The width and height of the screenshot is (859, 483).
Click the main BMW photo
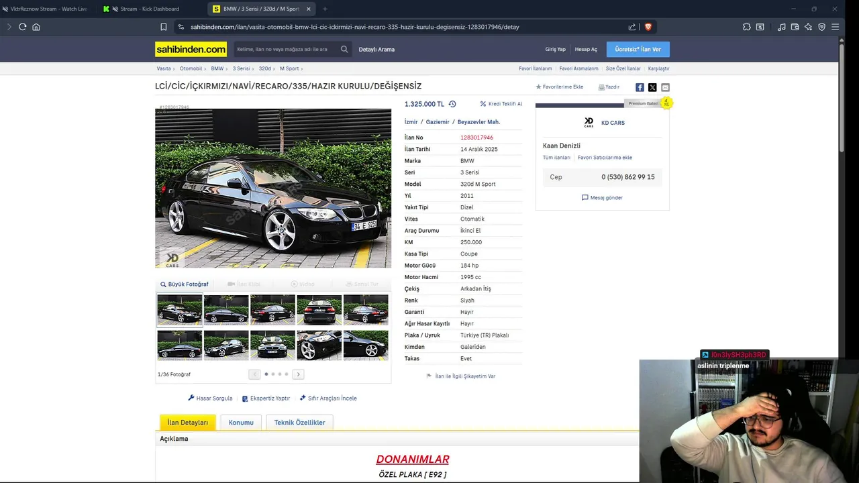point(273,189)
